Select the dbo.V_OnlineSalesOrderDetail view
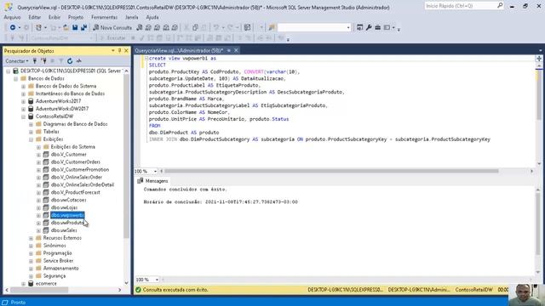Screen dimensions: 545x306 click(83, 185)
